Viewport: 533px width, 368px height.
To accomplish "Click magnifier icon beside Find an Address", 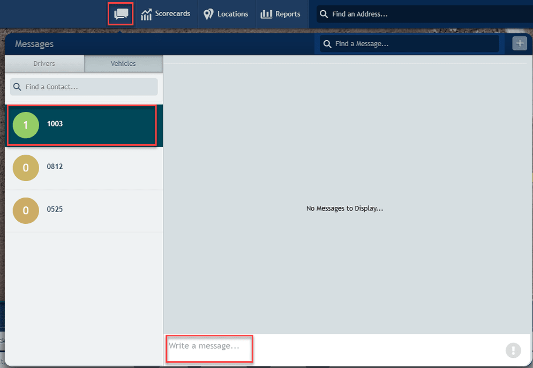I will pos(324,14).
